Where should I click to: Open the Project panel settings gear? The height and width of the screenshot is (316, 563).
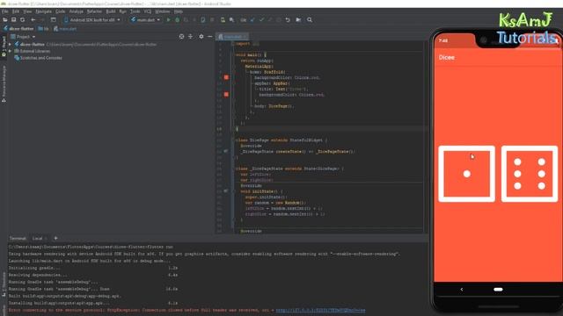(201, 37)
